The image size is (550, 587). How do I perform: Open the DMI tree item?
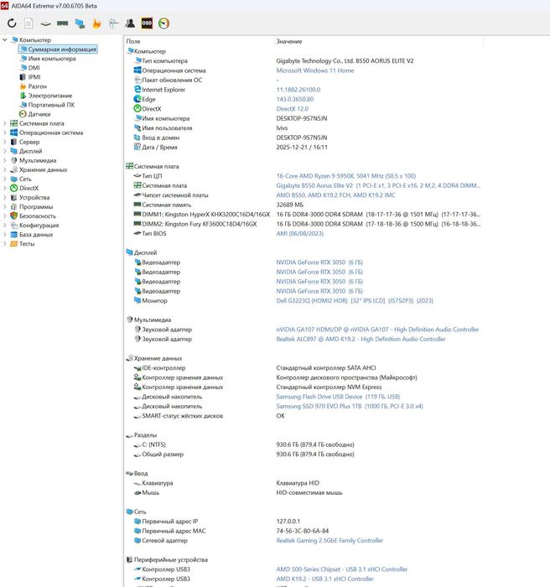click(29, 68)
